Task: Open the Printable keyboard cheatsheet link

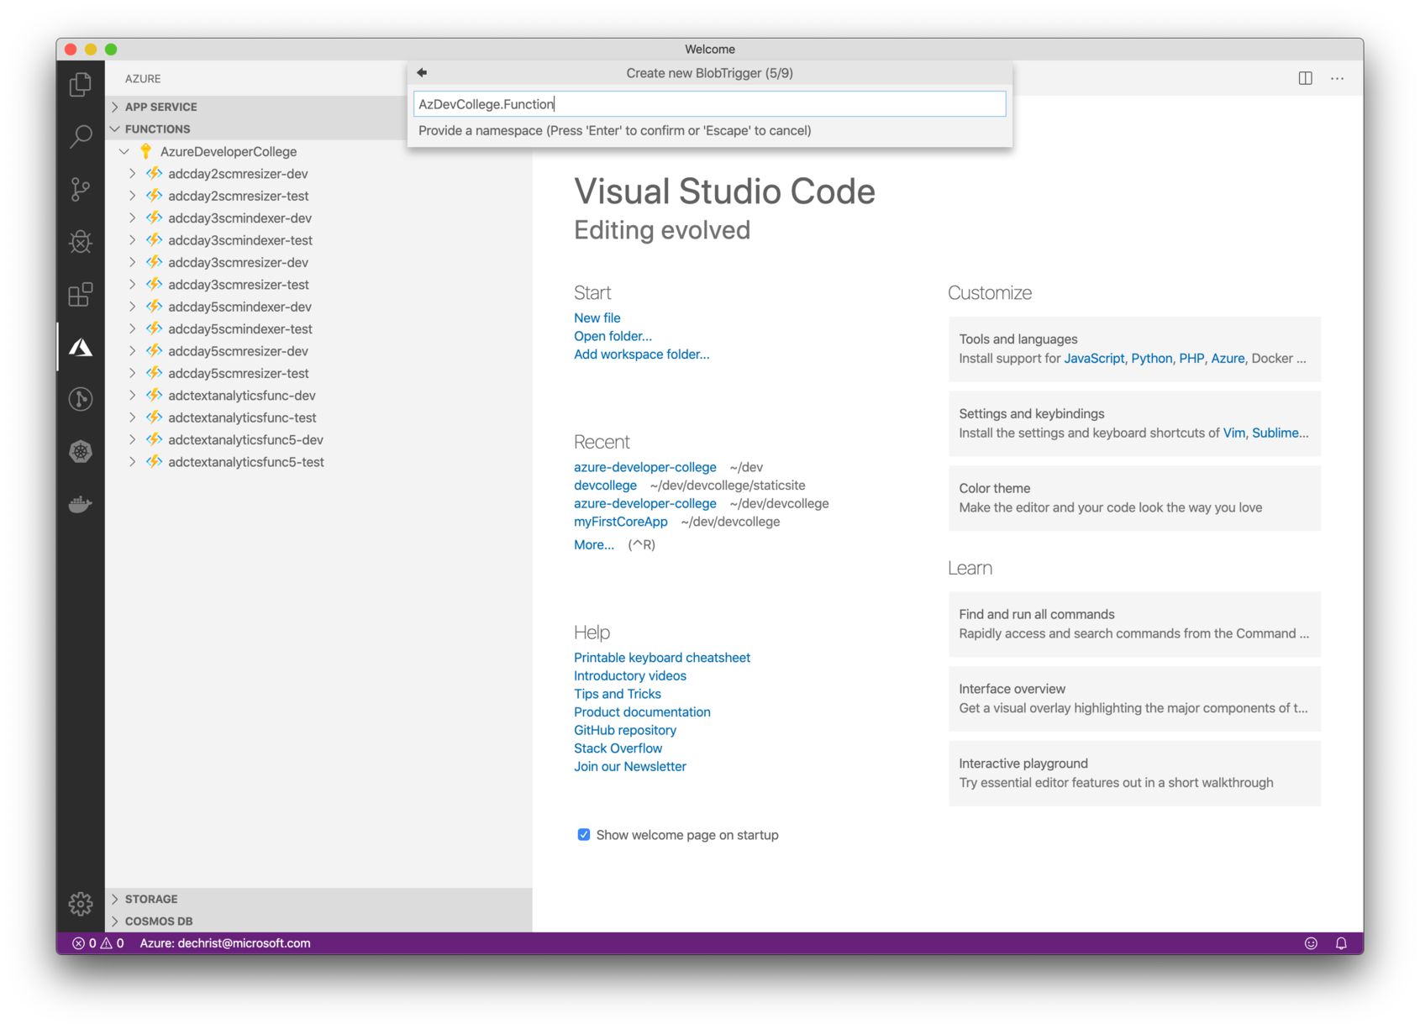Action: coord(661,657)
